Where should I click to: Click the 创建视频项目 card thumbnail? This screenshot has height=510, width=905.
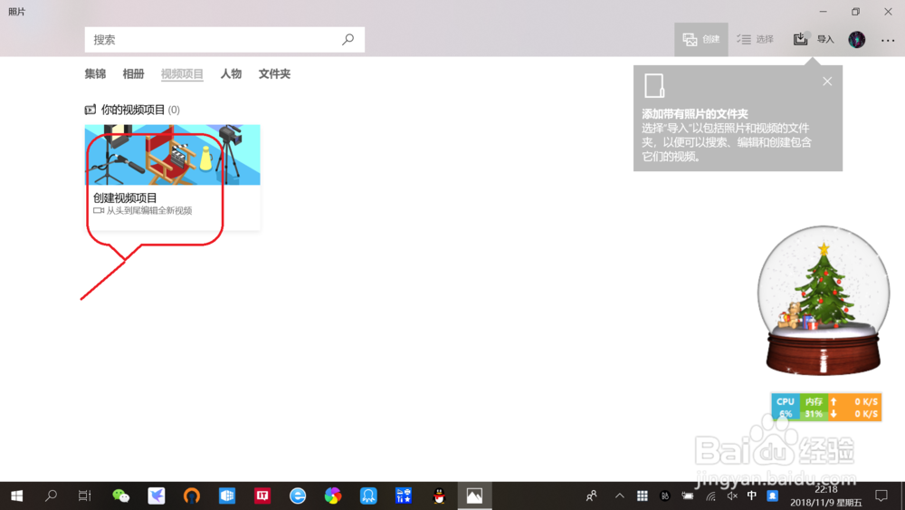pyautogui.click(x=173, y=155)
